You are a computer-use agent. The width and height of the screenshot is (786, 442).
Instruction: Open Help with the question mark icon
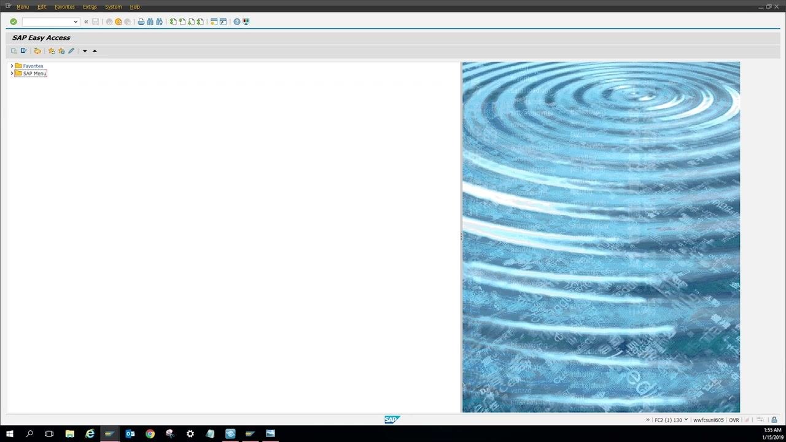pyautogui.click(x=236, y=21)
